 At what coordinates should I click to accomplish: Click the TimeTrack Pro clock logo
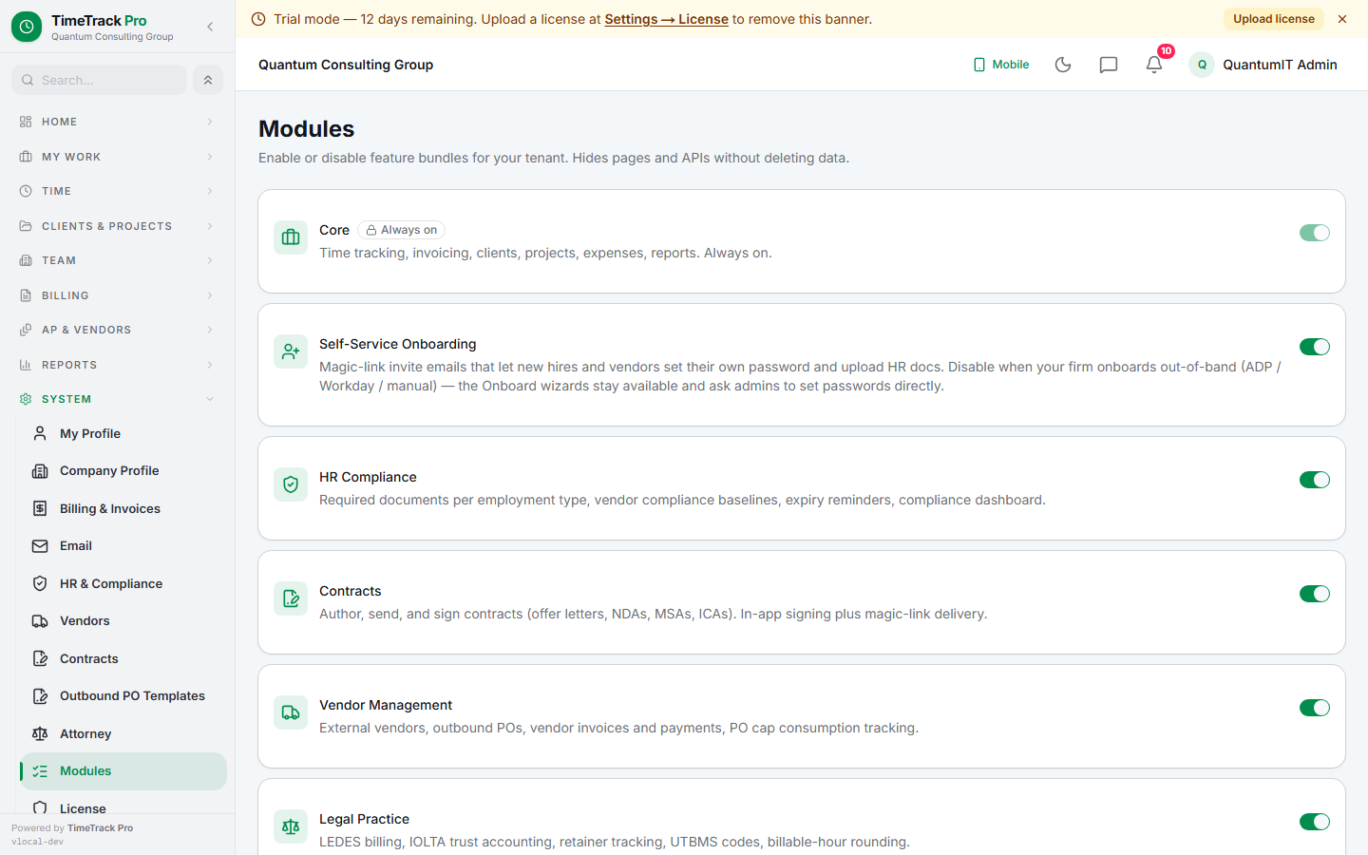pos(27,28)
